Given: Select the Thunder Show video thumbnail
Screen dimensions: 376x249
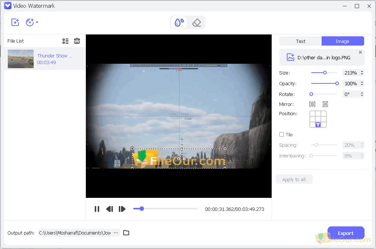Looking at the screenshot, I should tap(20, 59).
